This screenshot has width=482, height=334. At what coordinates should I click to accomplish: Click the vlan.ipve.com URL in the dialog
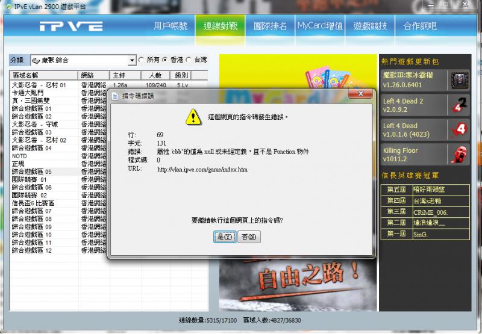[x=202, y=170]
